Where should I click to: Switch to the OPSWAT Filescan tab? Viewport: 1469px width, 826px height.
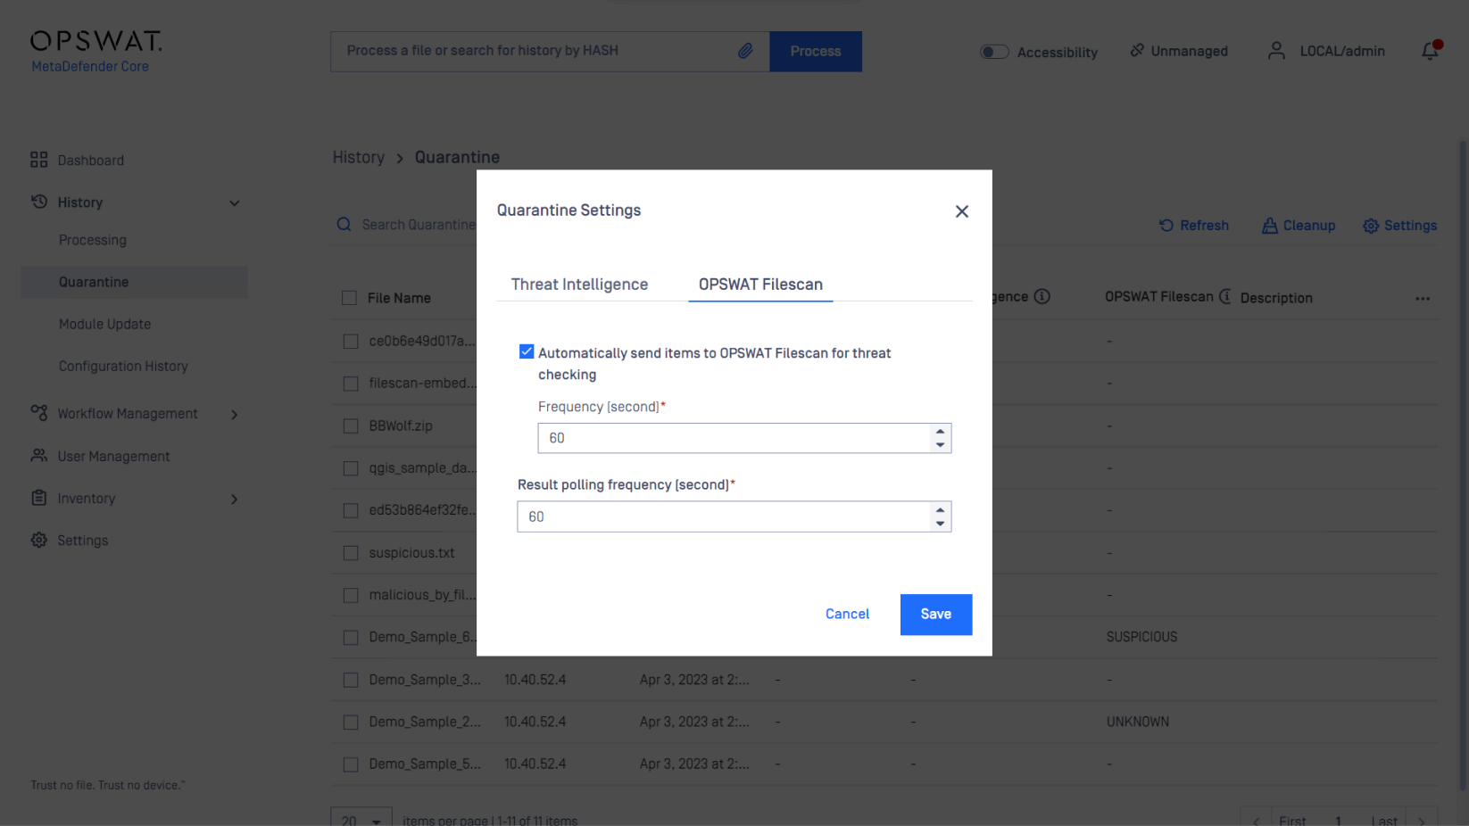click(x=760, y=285)
